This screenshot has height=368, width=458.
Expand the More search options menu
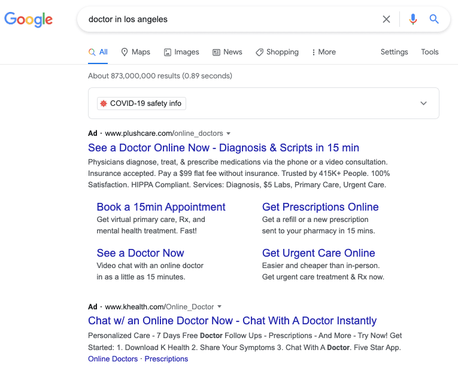click(x=323, y=52)
